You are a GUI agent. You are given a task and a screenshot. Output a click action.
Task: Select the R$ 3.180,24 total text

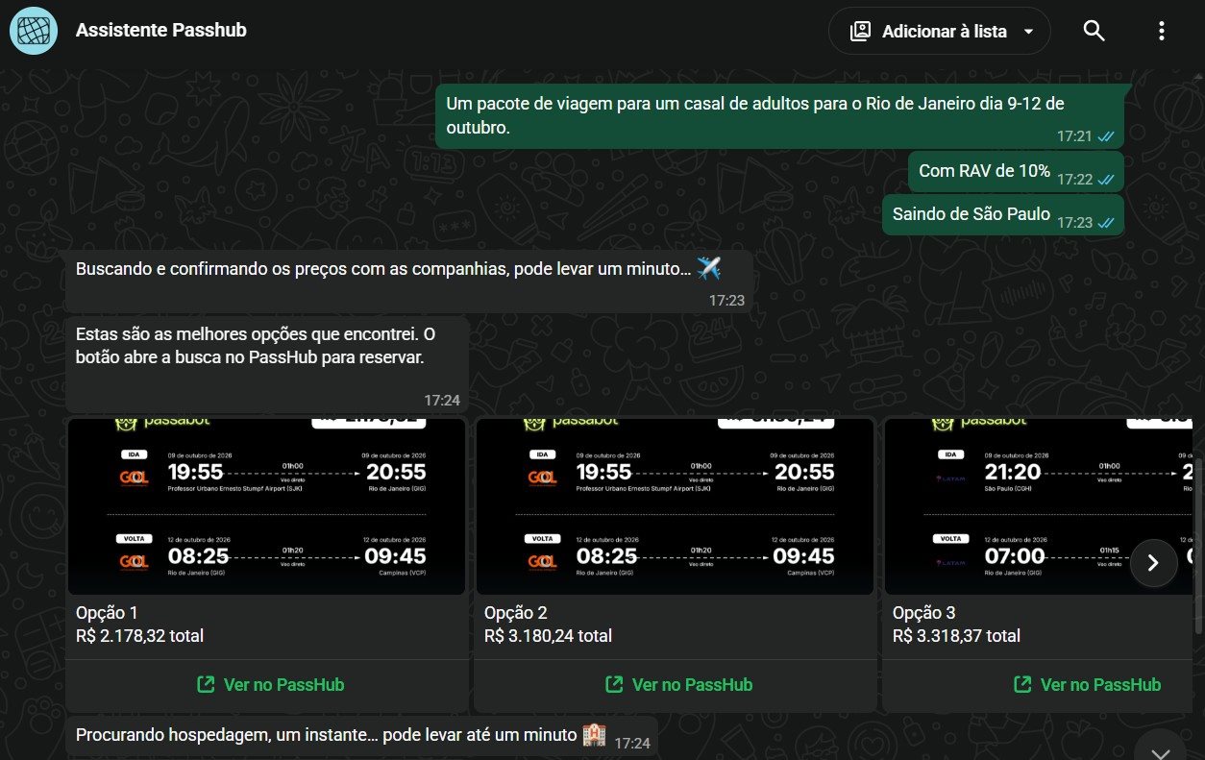[548, 636]
